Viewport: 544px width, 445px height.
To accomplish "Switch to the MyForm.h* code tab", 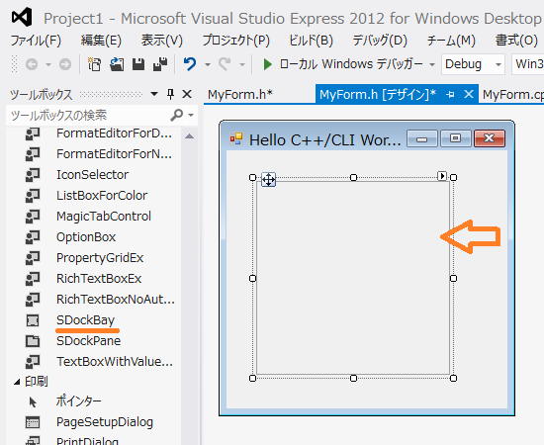I will 240,94.
